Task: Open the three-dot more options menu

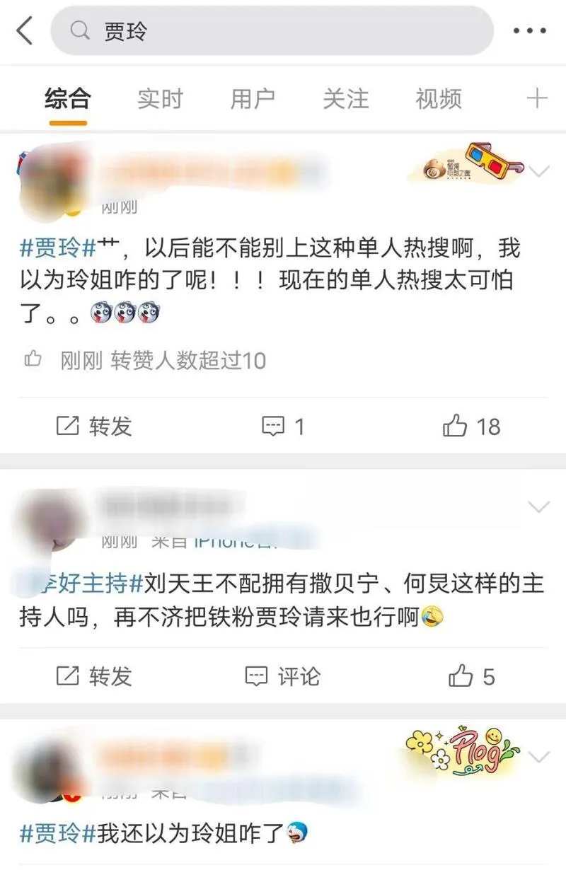Action: tap(530, 30)
